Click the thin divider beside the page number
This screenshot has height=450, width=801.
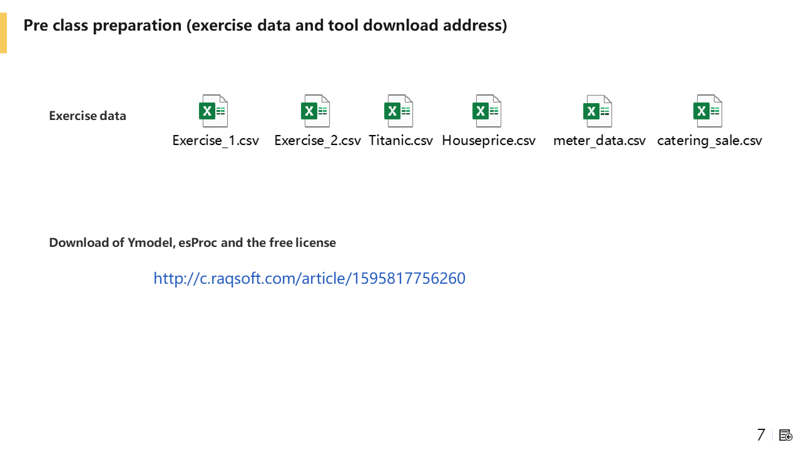pyautogui.click(x=773, y=435)
